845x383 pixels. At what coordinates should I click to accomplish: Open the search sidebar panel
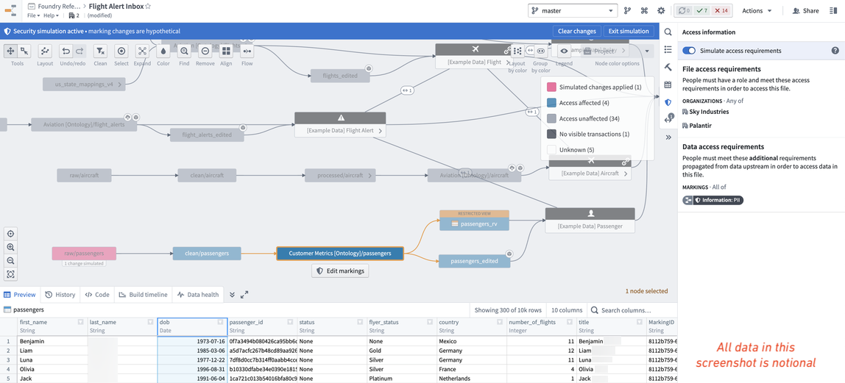point(668,32)
